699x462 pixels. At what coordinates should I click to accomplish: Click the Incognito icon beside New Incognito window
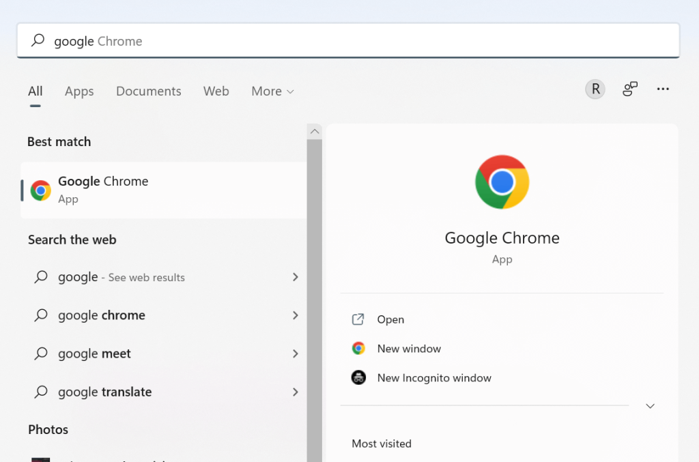click(358, 377)
